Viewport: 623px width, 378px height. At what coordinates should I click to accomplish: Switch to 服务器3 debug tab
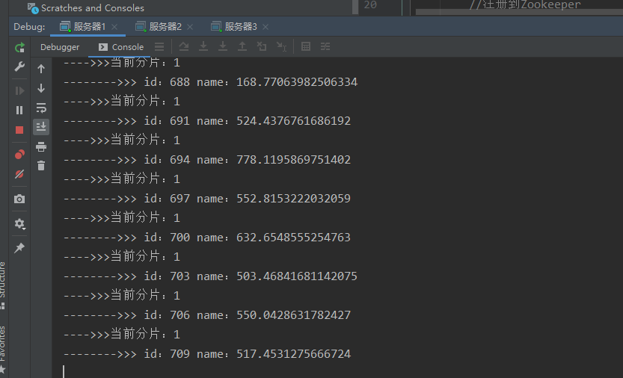click(234, 27)
